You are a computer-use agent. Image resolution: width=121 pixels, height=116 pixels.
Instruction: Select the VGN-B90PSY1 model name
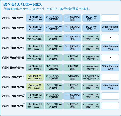click(x=13, y=18)
